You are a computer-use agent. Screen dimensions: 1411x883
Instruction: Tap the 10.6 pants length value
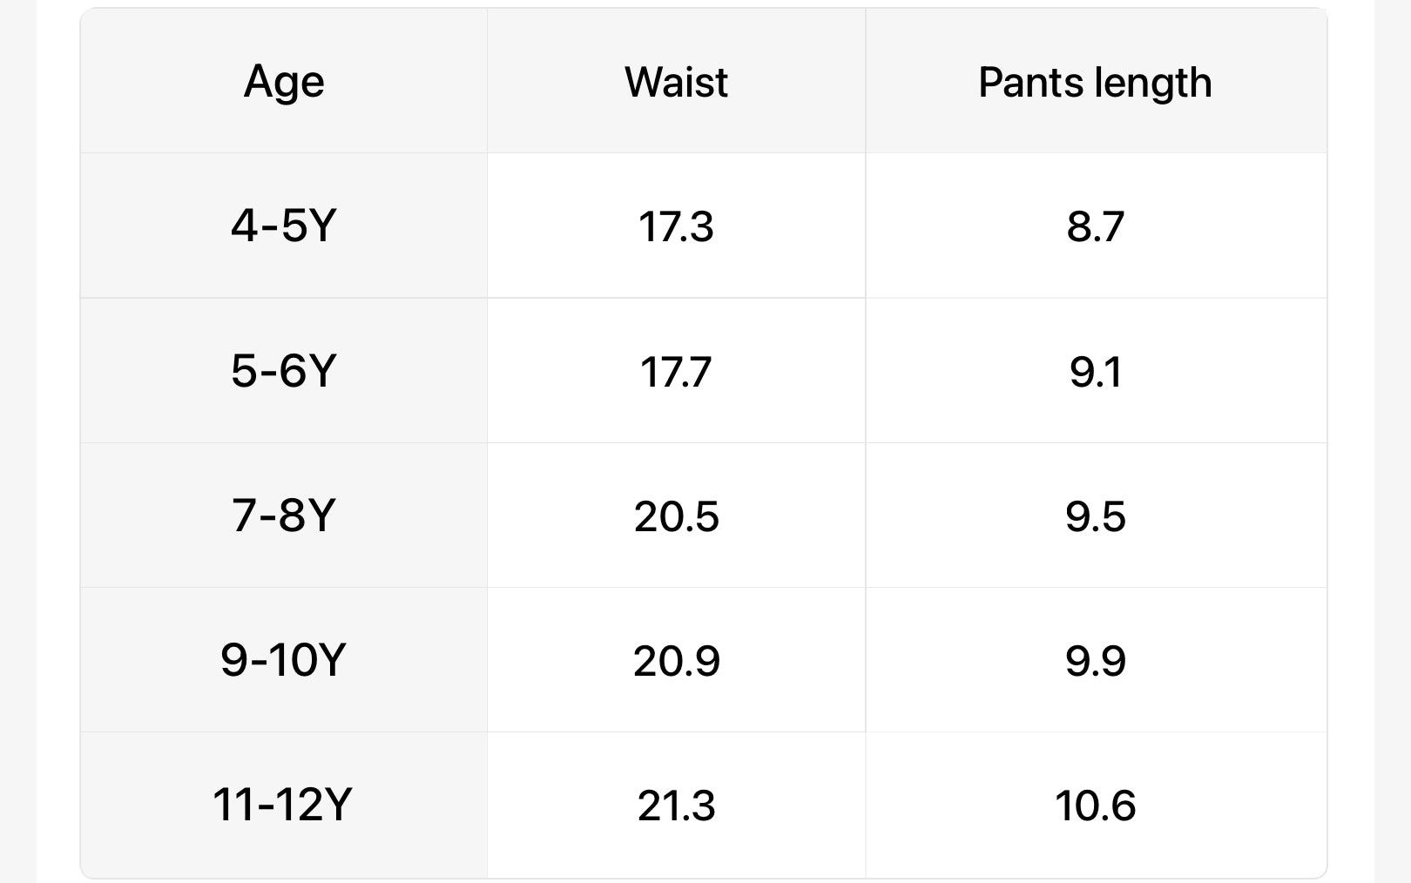click(1095, 805)
